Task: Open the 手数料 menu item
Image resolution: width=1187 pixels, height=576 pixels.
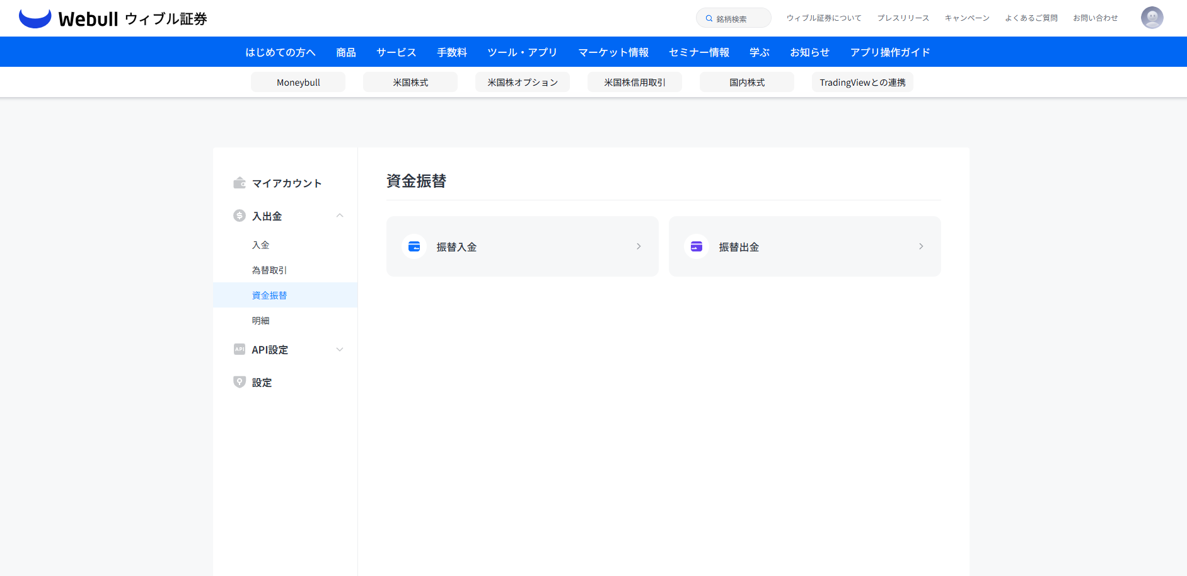Action: click(452, 52)
